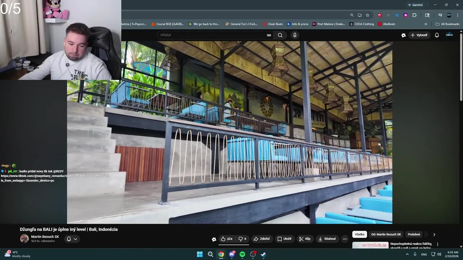Download the video via Stiahnuť
This screenshot has width=463, height=260.
[x=327, y=239]
